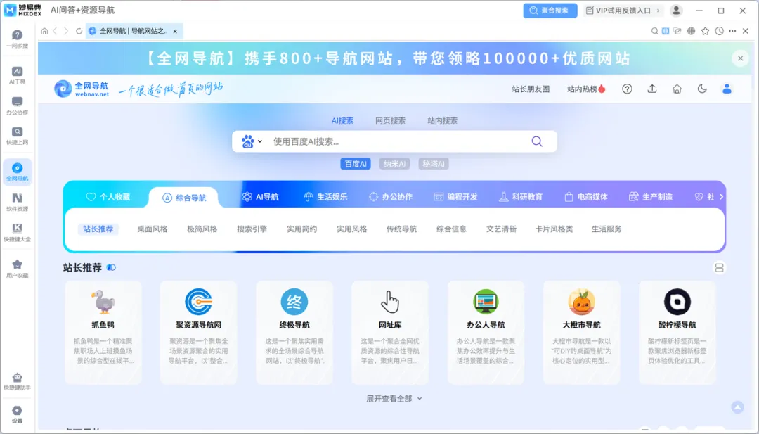Click the help question mark icon
Screen dimensions: 759x434
coord(627,89)
